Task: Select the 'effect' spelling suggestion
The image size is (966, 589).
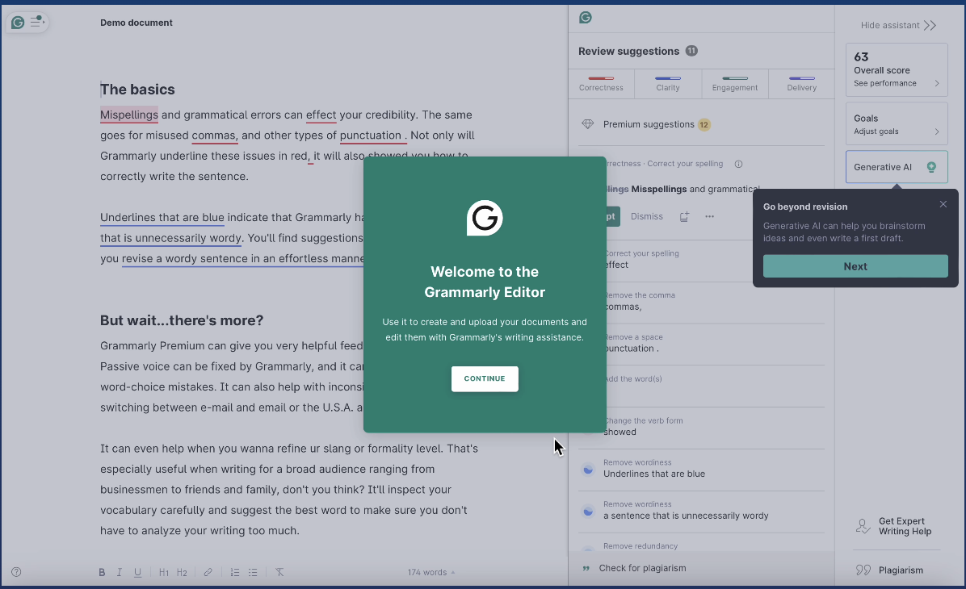Action: coord(701,261)
